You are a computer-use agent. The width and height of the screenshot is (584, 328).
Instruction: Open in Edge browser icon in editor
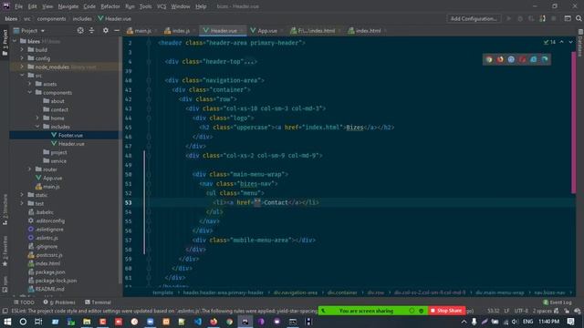(545, 59)
